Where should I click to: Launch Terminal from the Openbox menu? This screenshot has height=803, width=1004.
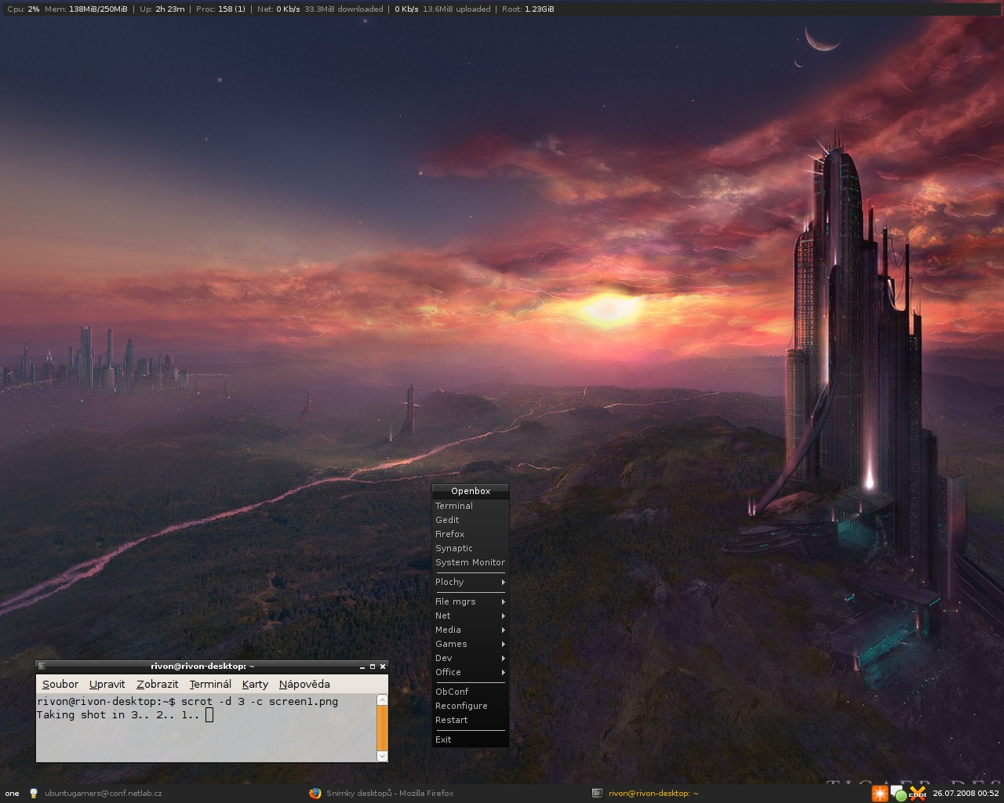[x=471, y=506]
